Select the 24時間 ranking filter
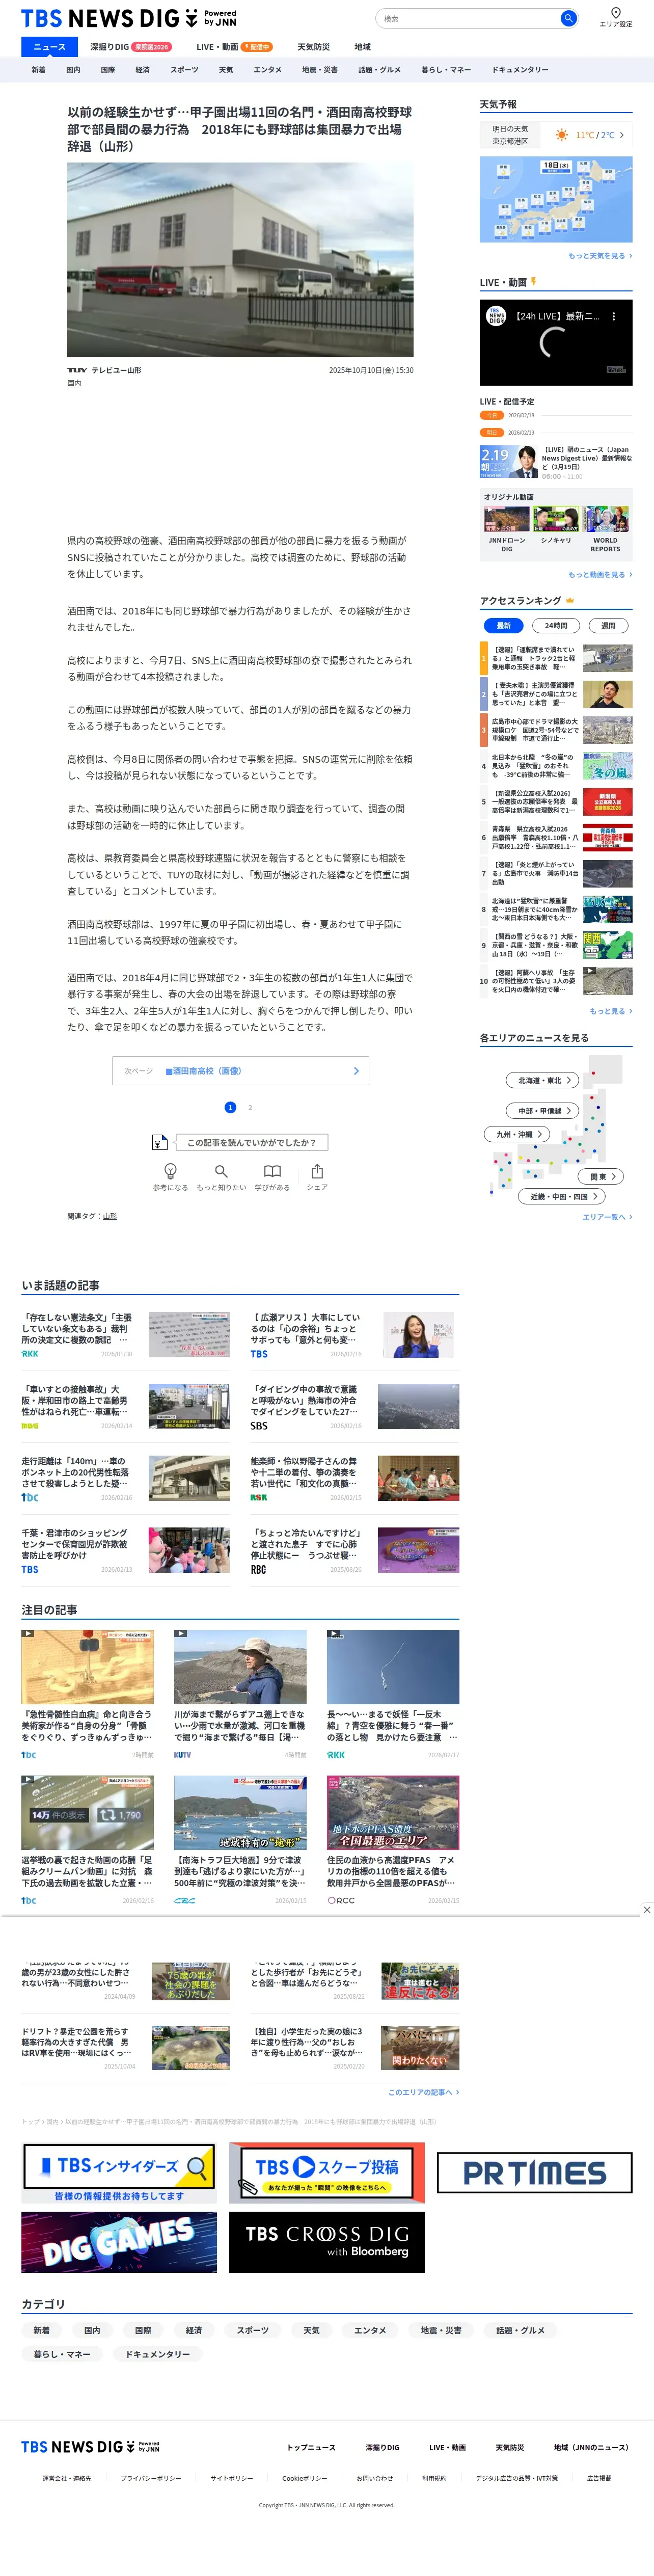654x2576 pixels. click(556, 626)
